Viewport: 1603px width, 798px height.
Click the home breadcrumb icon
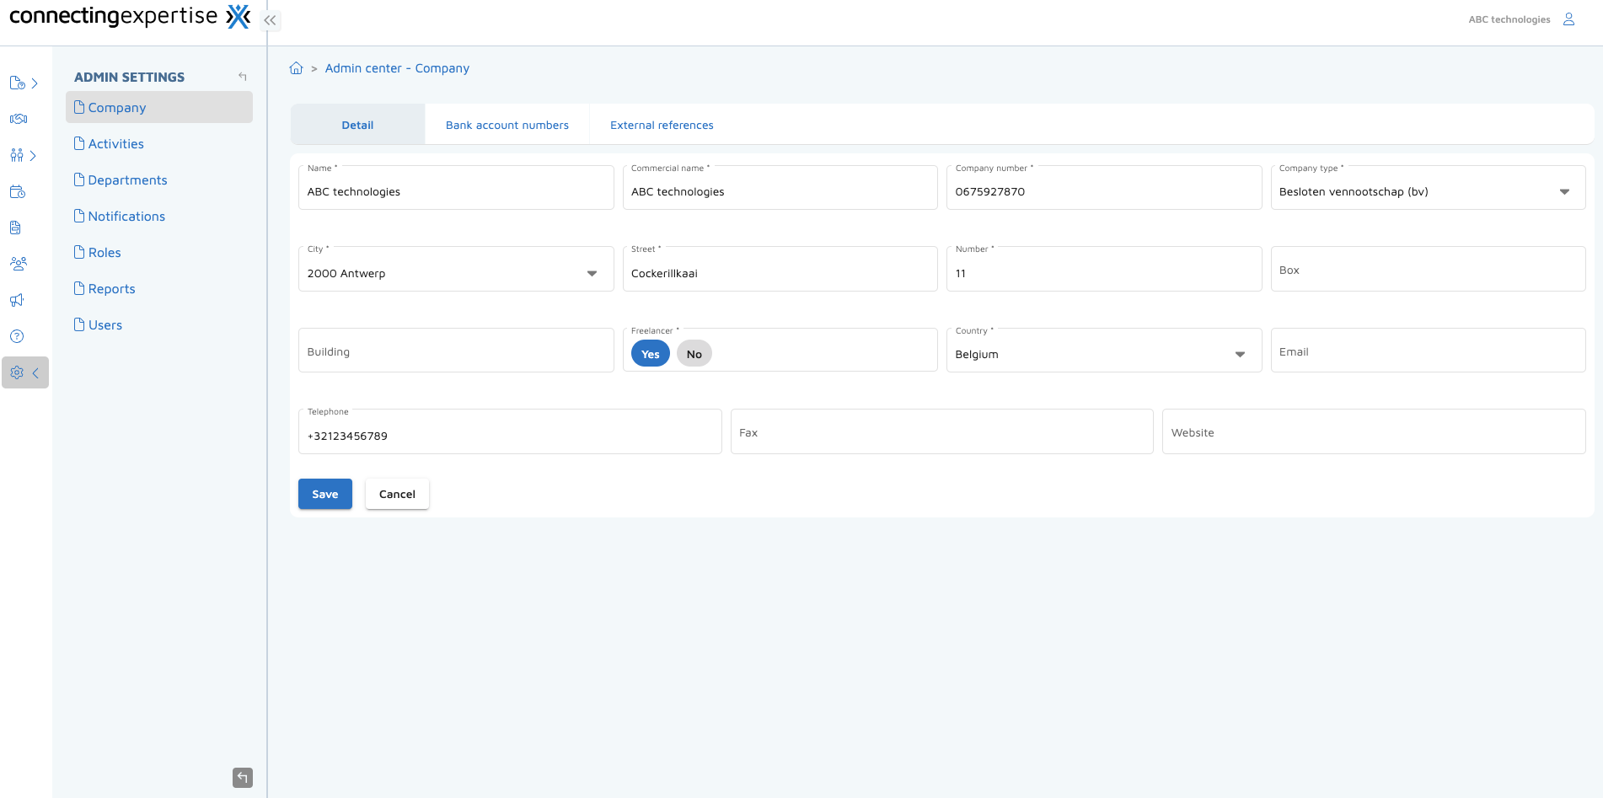(x=296, y=67)
